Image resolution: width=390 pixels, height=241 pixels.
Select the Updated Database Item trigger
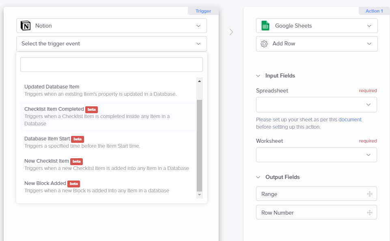(108, 90)
